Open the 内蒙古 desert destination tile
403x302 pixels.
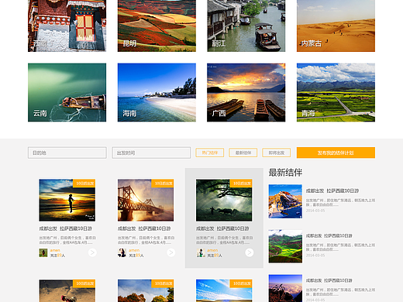336,26
